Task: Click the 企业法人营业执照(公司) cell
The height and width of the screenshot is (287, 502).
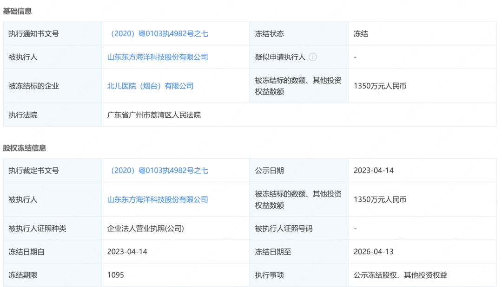Action: click(145, 229)
